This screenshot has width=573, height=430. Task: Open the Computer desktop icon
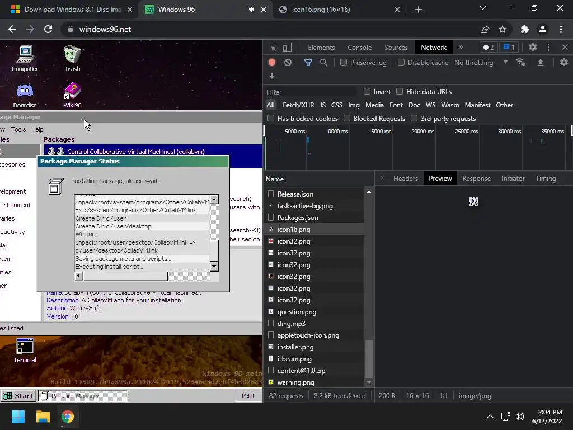[x=25, y=58]
